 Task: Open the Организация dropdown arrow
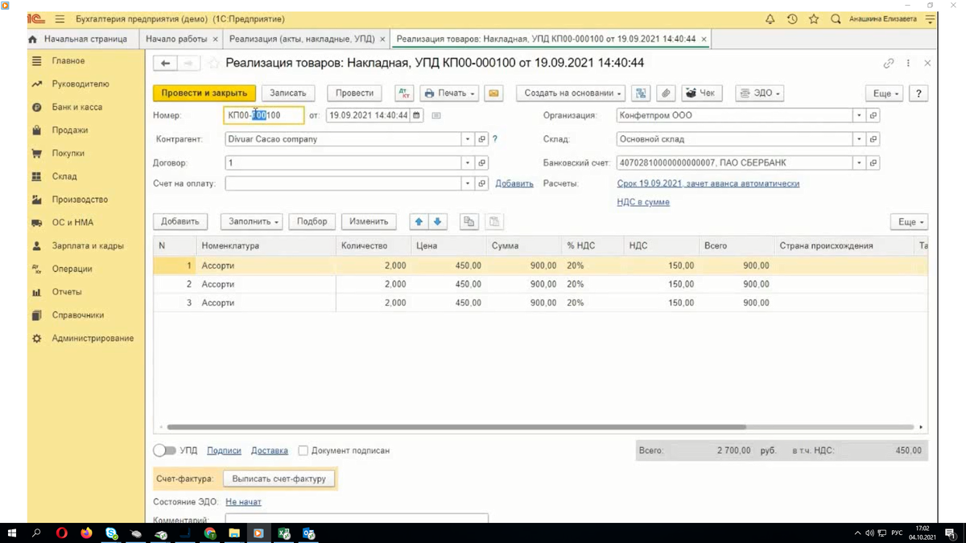click(x=859, y=116)
